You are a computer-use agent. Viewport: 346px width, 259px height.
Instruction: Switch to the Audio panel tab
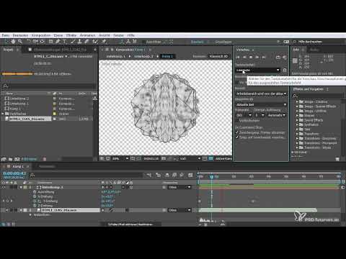click(314, 50)
